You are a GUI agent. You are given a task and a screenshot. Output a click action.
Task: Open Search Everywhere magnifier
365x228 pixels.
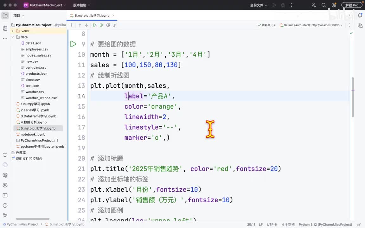(x=323, y=5)
